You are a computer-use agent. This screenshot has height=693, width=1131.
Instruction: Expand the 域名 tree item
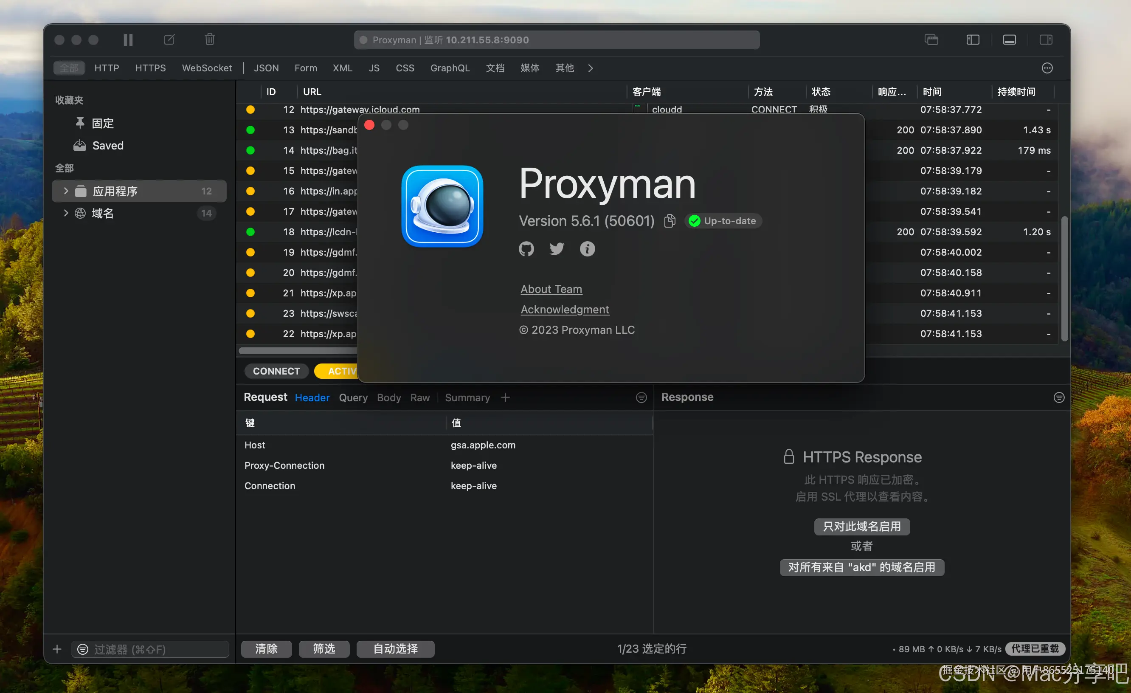66,213
